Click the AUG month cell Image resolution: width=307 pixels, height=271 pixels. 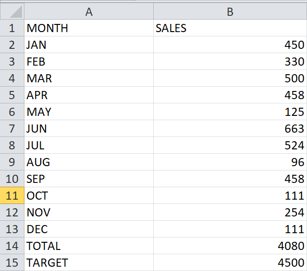coord(89,162)
